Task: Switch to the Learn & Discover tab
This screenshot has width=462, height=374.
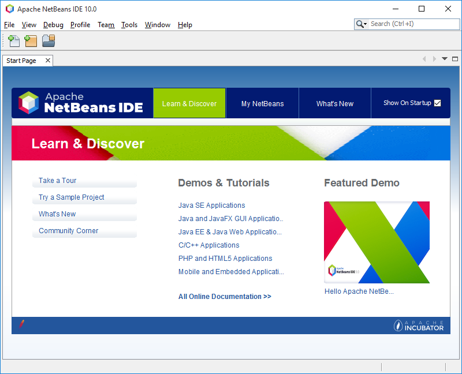Action: [189, 103]
